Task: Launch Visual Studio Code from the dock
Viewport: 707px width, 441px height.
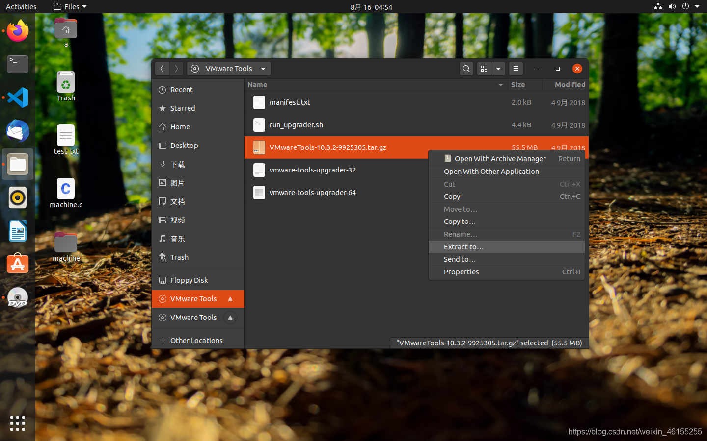Action: coord(18,98)
